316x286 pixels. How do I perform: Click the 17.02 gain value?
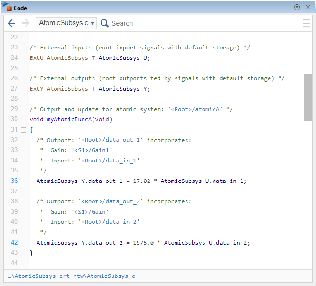[141, 181]
